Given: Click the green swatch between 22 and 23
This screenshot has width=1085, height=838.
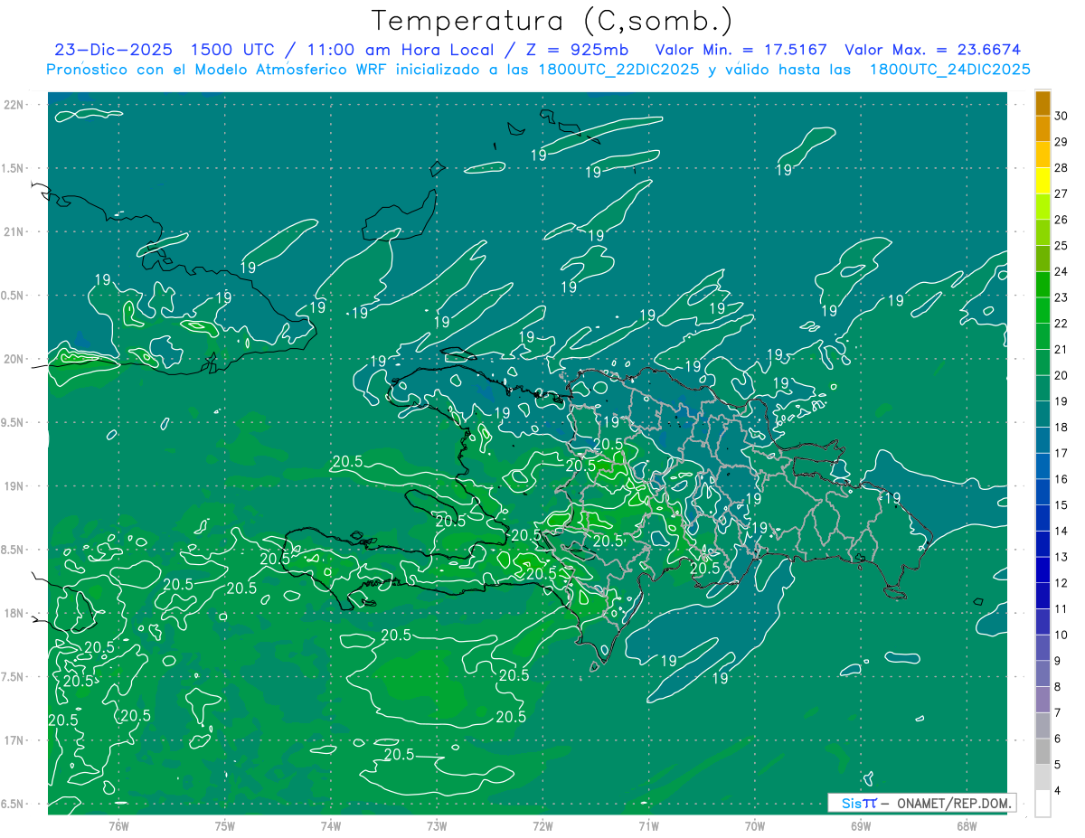Looking at the screenshot, I should click(x=1043, y=310).
